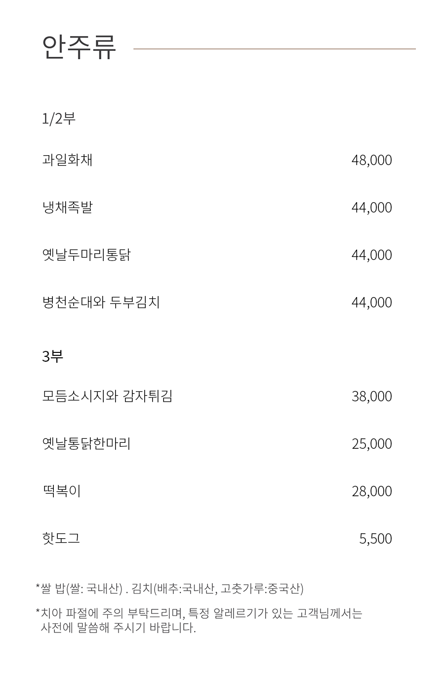448x686 pixels.
Task: Select the 38,000 price
Action: pos(372,396)
